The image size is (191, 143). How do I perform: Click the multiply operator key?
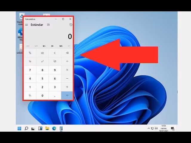pos(67,70)
